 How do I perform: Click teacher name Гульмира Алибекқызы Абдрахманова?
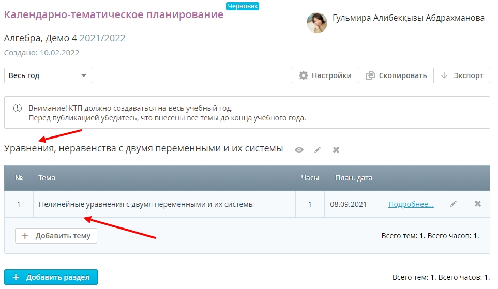coord(409,18)
